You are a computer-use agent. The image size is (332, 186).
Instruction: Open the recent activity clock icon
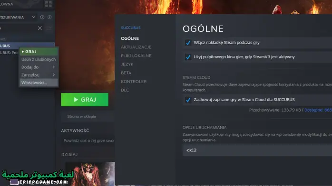pos(42,17)
